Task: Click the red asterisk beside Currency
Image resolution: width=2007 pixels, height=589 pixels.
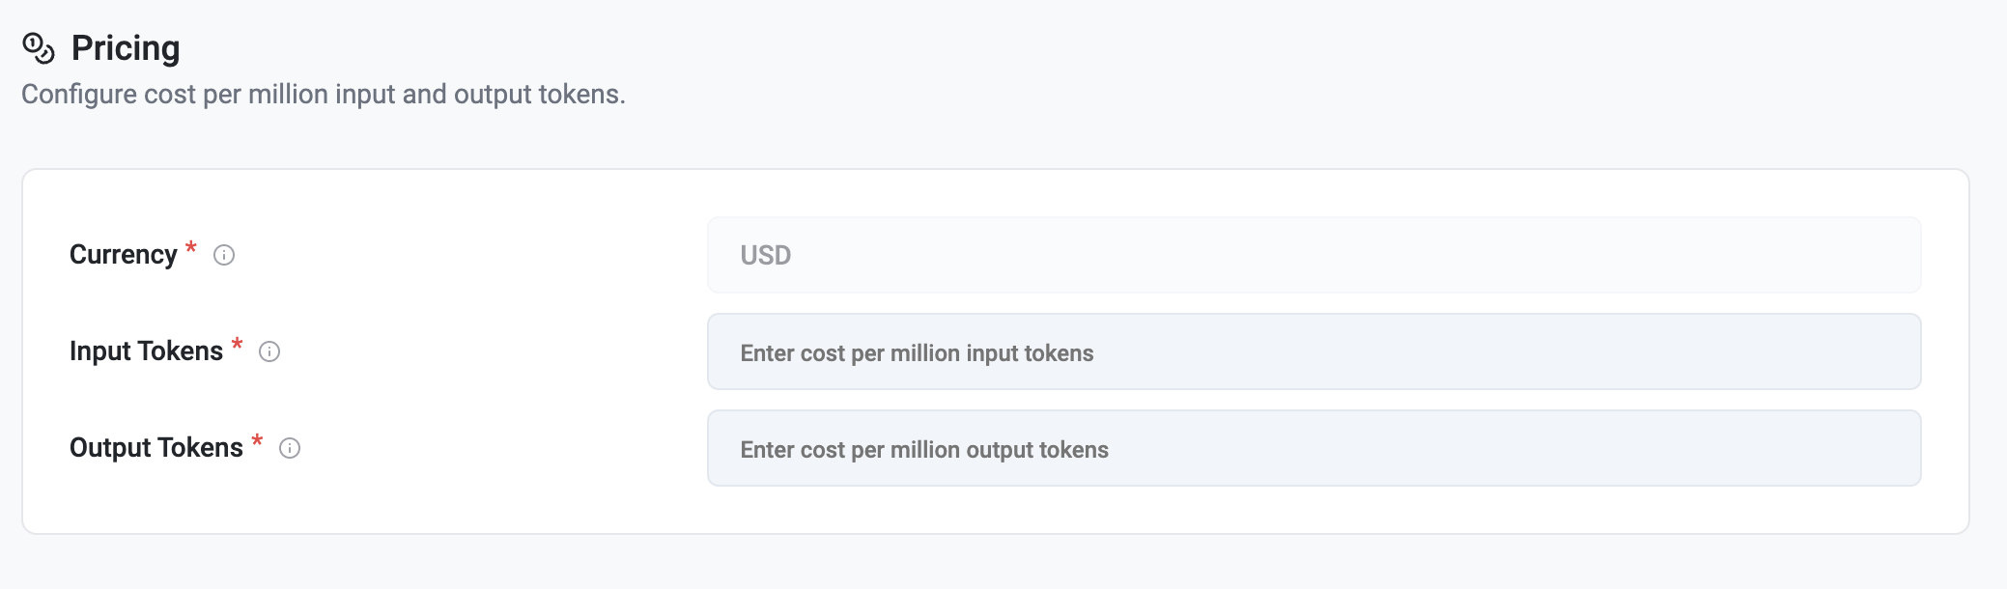Action: [191, 247]
